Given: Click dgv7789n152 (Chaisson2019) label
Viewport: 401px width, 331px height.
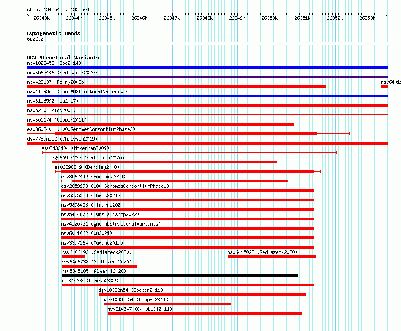Looking at the screenshot, I should click(x=62, y=139).
